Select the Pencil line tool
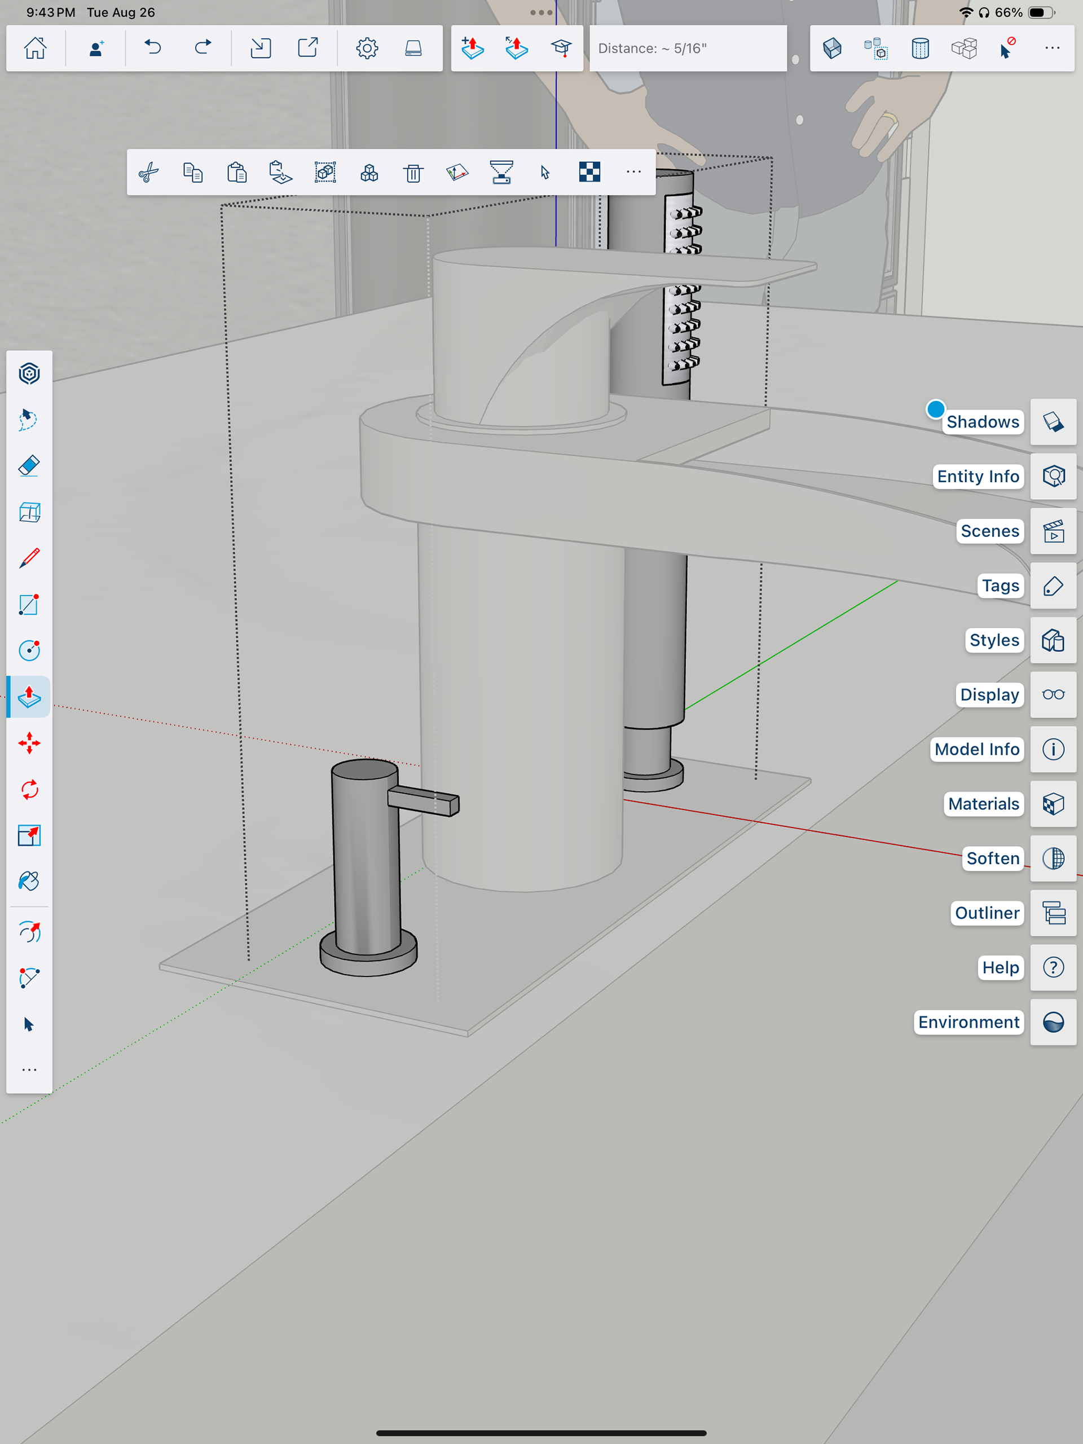This screenshot has height=1444, width=1083. pos(29,558)
